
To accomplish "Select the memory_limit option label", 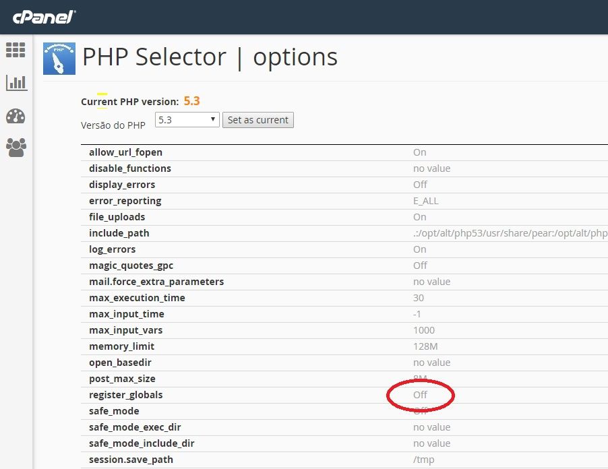I will [121, 346].
